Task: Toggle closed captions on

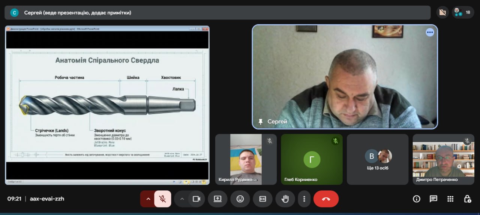Action: click(x=262, y=199)
